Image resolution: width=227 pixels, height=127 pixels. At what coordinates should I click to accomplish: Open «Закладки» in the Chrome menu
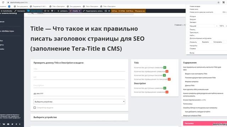click(x=193, y=22)
